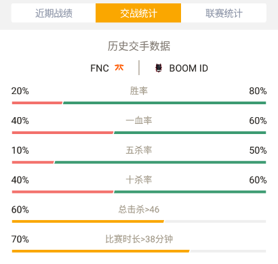Click the FNC team logo icon
278x264 pixels.
(x=119, y=68)
